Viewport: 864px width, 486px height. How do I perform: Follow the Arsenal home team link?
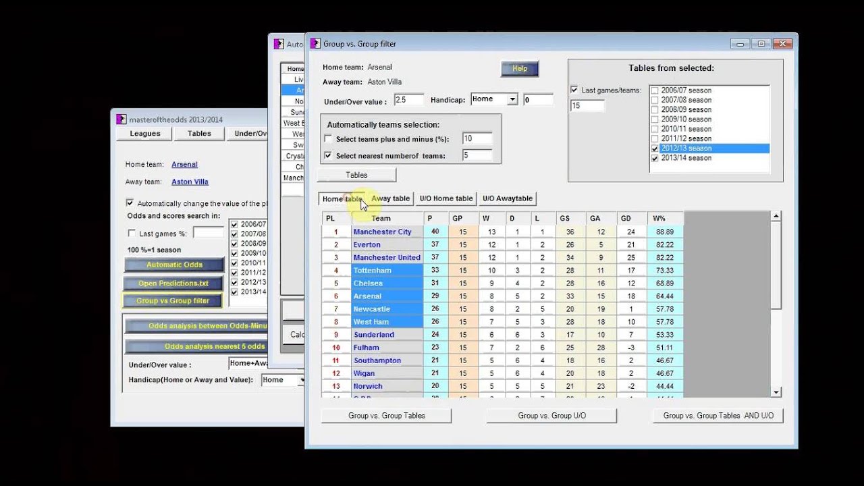click(x=184, y=165)
